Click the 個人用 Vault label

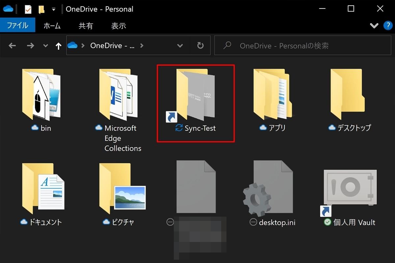tap(354, 223)
